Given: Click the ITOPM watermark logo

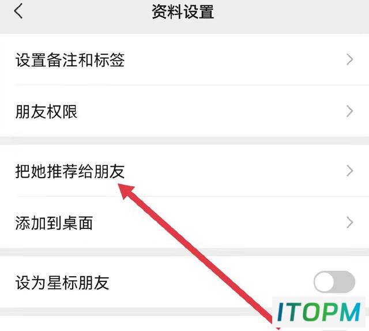Looking at the screenshot, I should (x=319, y=312).
